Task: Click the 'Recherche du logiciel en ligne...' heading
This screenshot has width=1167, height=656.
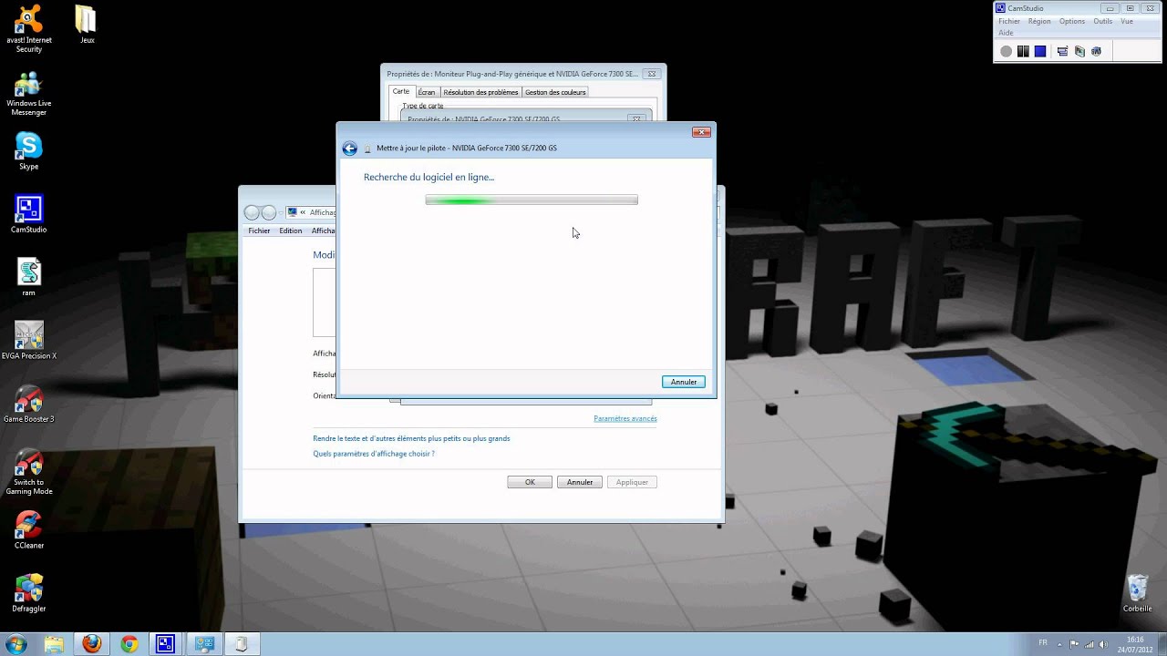Action: [x=429, y=177]
